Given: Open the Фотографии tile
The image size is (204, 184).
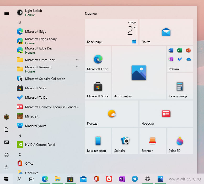Looking at the screenshot, I should click(x=139, y=73).
